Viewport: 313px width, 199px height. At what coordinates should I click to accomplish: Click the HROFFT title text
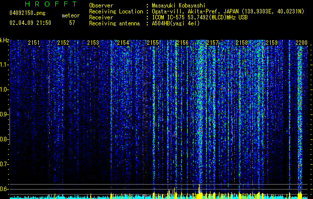pyautogui.click(x=51, y=4)
